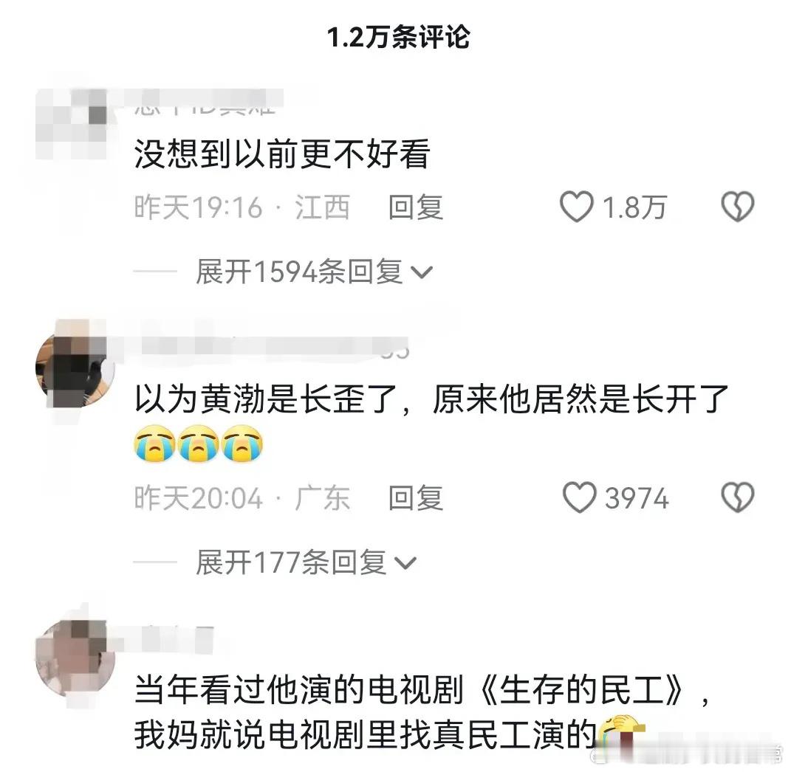This screenshot has height=772, width=791.
Task: Like the comment "没想到以前更不好看"
Action: pyautogui.click(x=576, y=206)
